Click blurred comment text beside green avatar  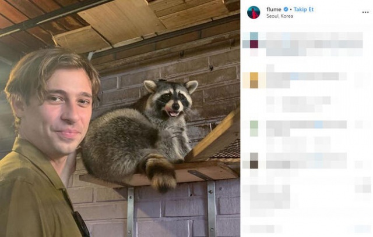coord(307,128)
